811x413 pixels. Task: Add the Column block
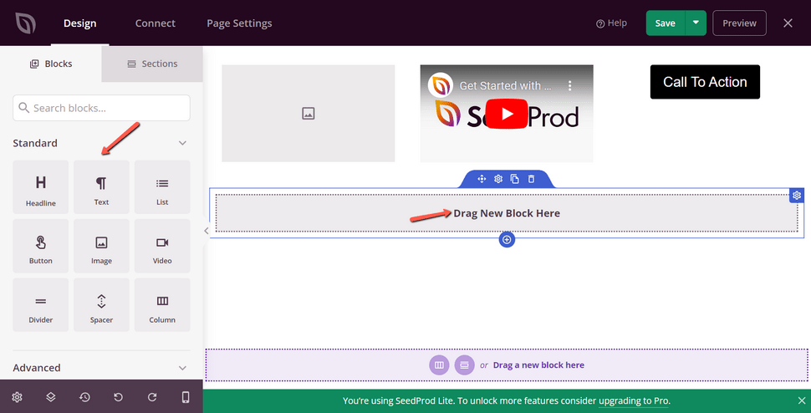point(162,305)
